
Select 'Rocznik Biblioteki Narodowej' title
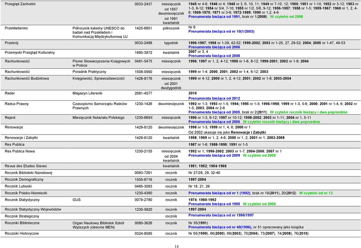pyautogui.click(x=29, y=173)
